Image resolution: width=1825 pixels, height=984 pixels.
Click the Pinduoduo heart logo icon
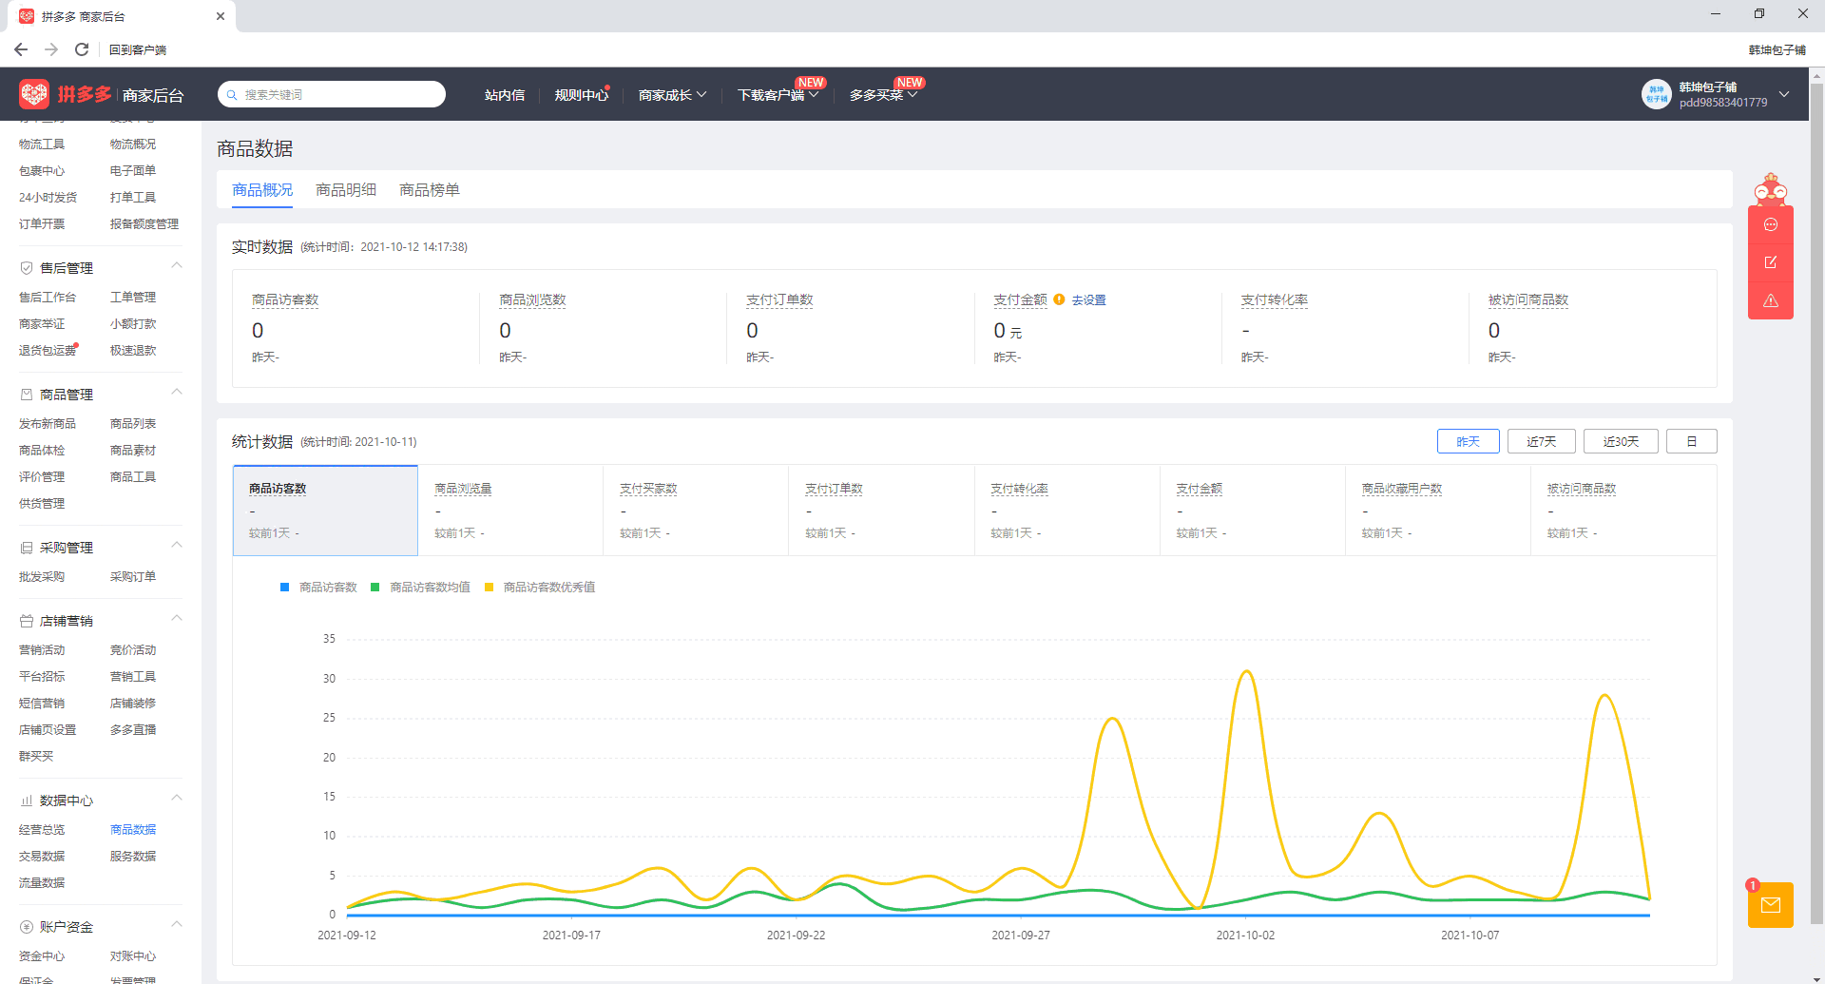(x=34, y=94)
